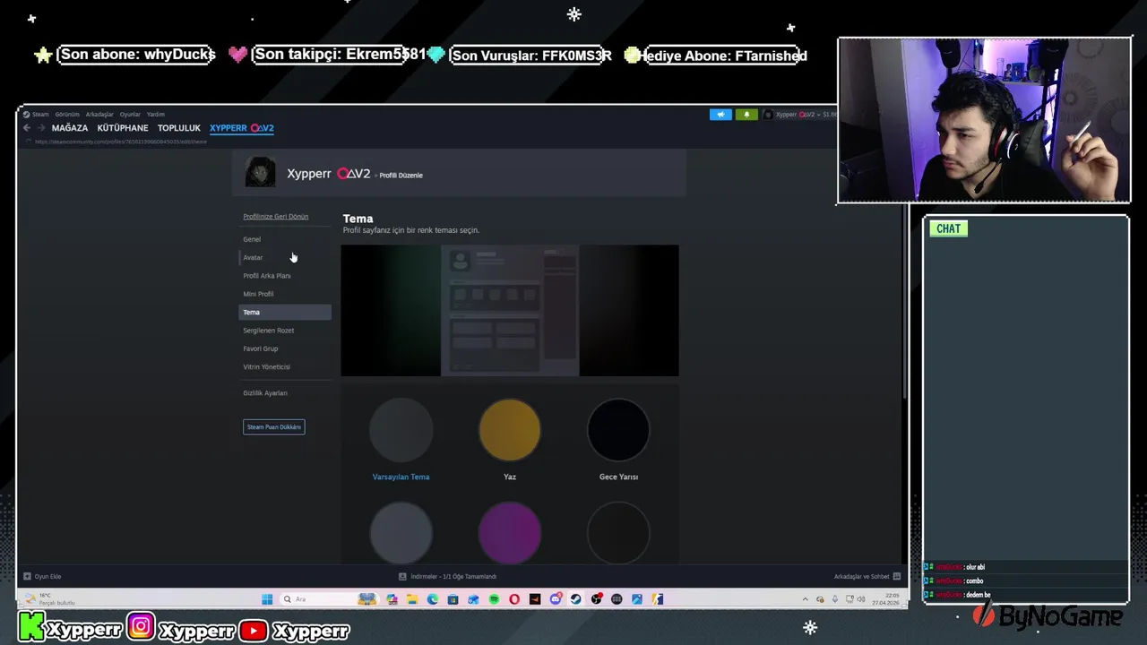Click the profile avatar thumbnail in header
This screenshot has height=645, width=1147.
pos(261,173)
